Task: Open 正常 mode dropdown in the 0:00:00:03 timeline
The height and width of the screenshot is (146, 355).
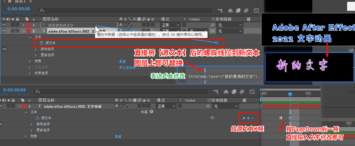Action: (x=166, y=106)
